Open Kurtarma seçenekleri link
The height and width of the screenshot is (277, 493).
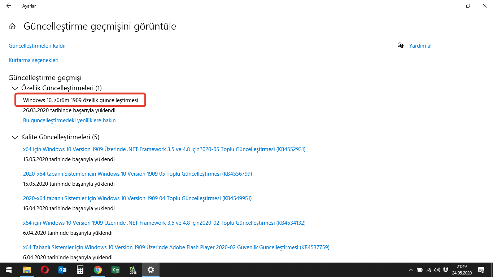(x=34, y=60)
